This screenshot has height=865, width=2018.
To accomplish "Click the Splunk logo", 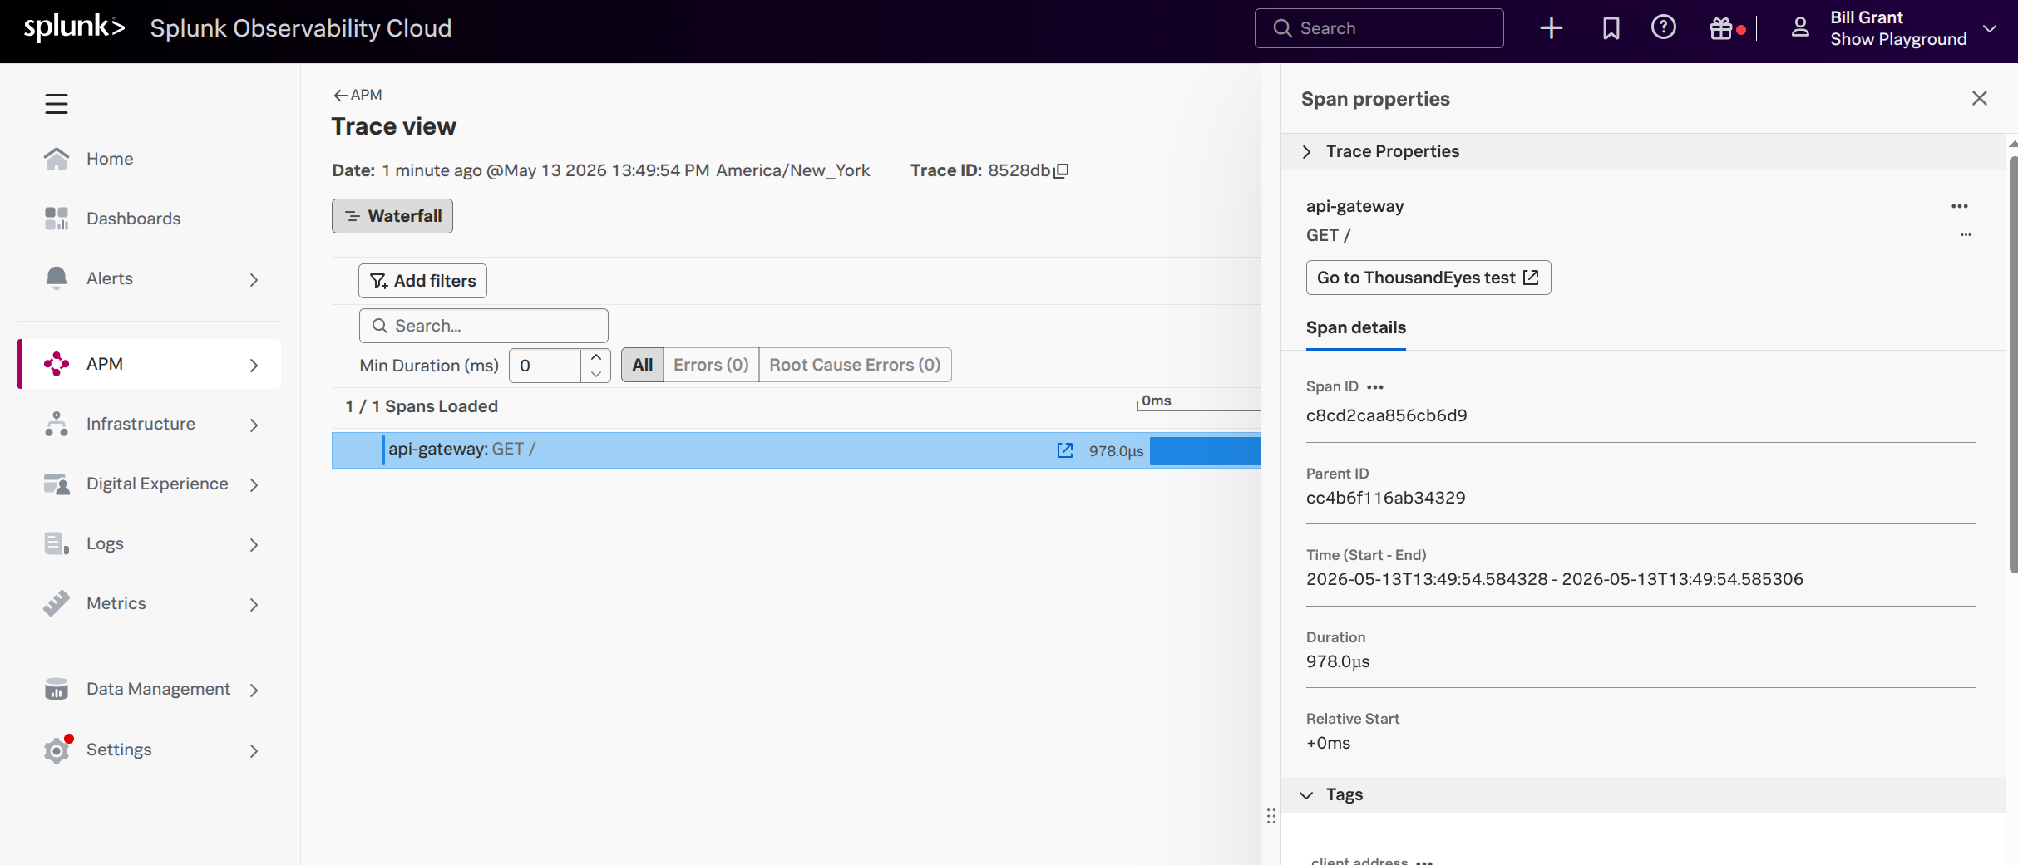I will point(74,27).
